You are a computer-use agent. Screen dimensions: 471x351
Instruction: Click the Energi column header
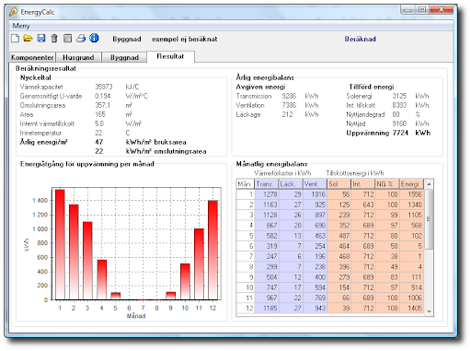(x=411, y=184)
